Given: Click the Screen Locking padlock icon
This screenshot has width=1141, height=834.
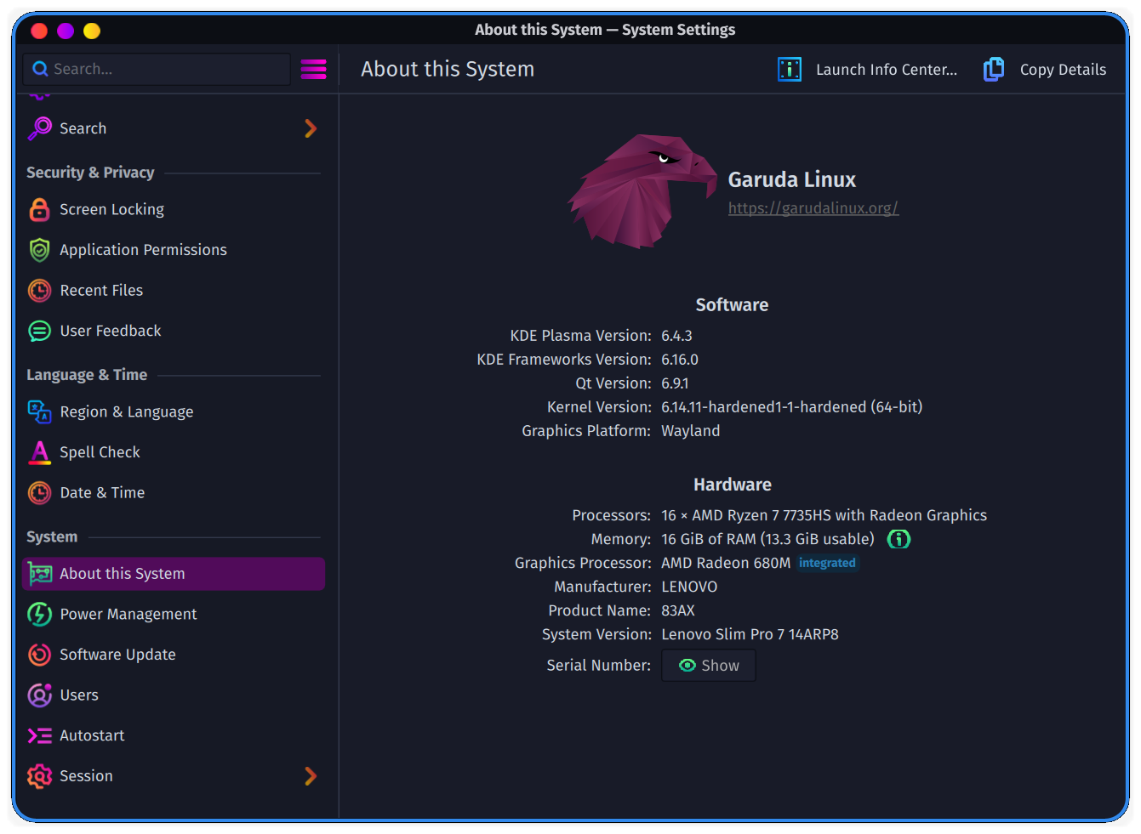Looking at the screenshot, I should [x=40, y=209].
